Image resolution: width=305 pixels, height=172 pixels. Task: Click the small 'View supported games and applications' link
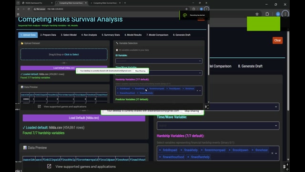[x=65, y=107]
